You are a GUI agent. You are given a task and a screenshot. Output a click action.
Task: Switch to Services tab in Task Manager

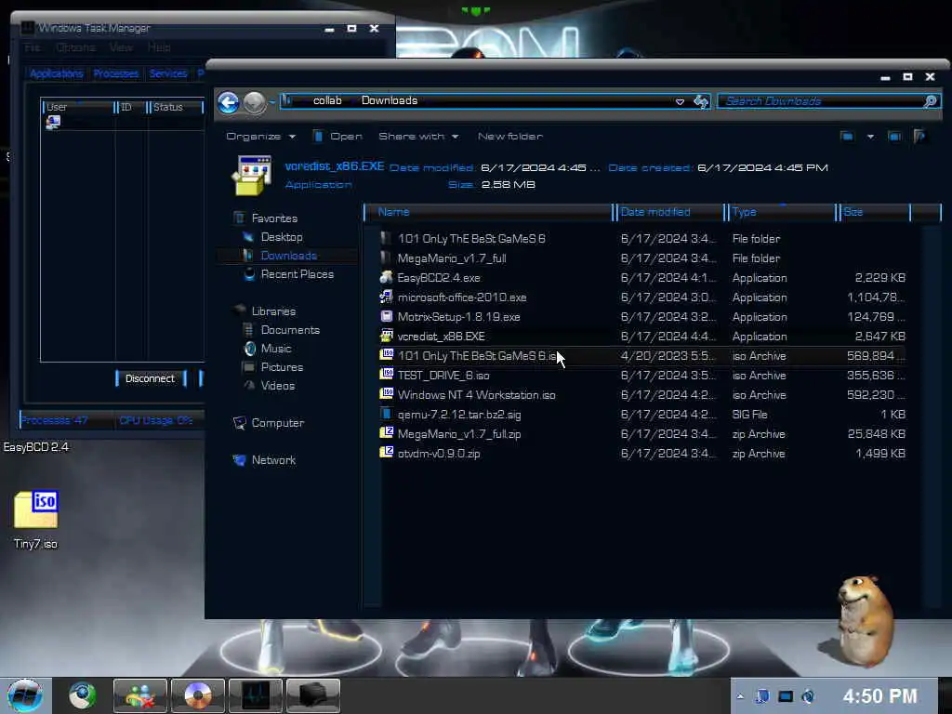[168, 73]
